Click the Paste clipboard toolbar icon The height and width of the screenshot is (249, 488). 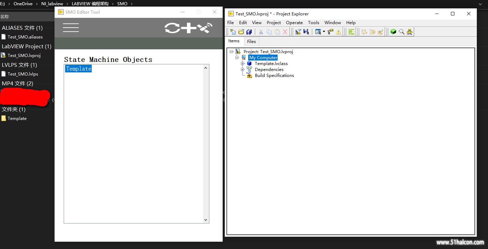[277, 32]
